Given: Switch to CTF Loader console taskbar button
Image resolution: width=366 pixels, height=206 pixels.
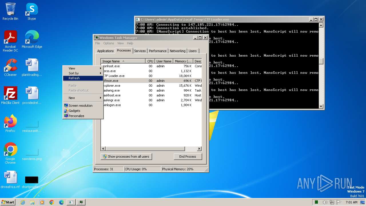Looking at the screenshot, I should point(71,202).
